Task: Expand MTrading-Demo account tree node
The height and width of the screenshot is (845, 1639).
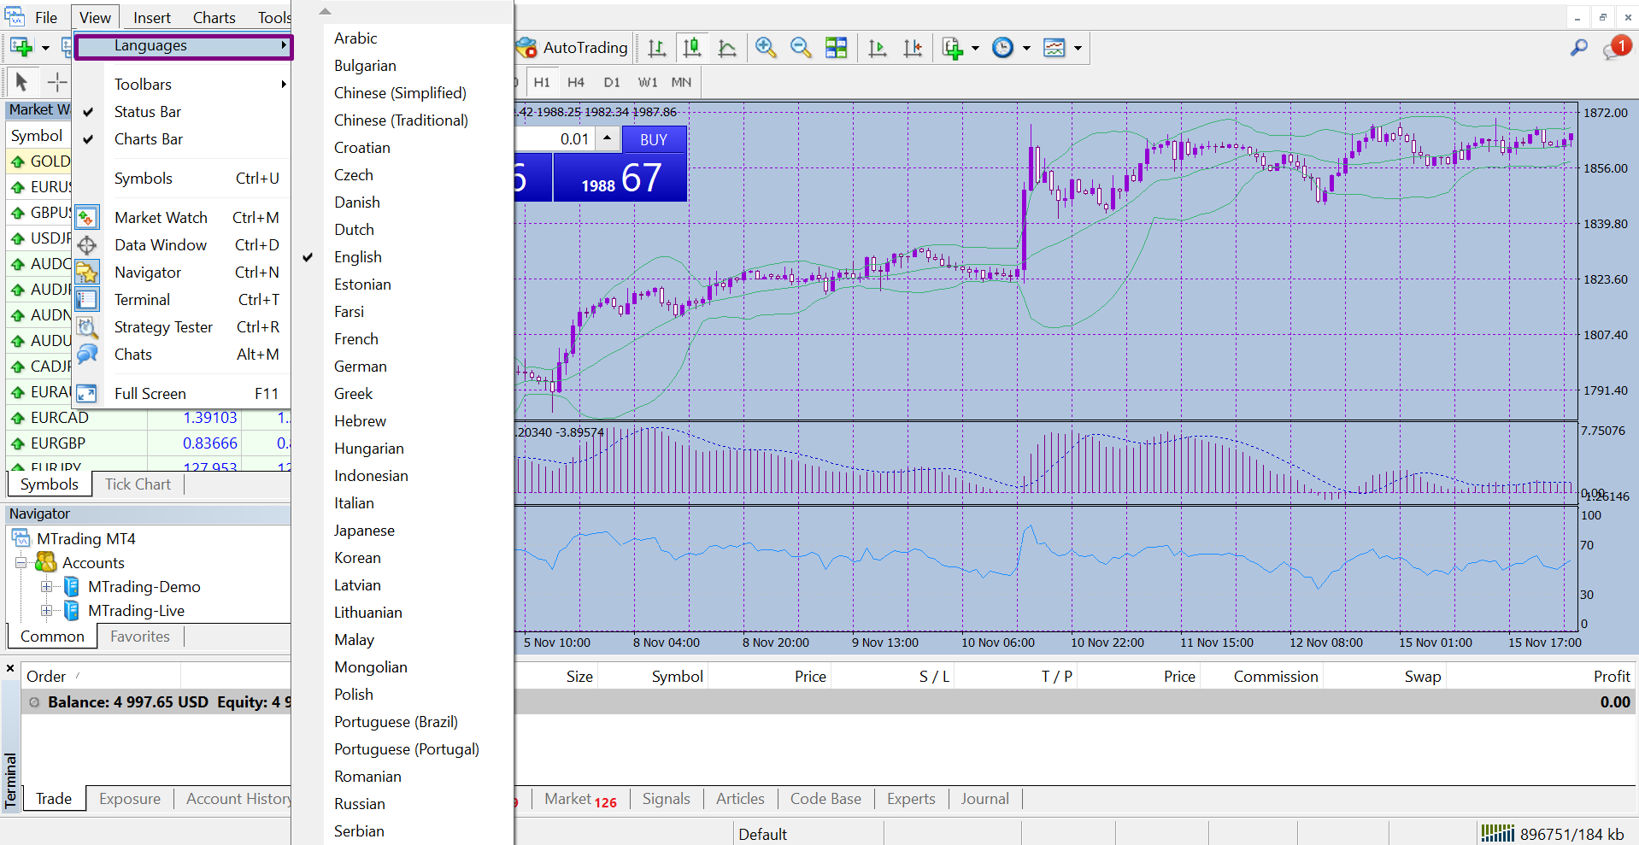Action: [x=47, y=587]
